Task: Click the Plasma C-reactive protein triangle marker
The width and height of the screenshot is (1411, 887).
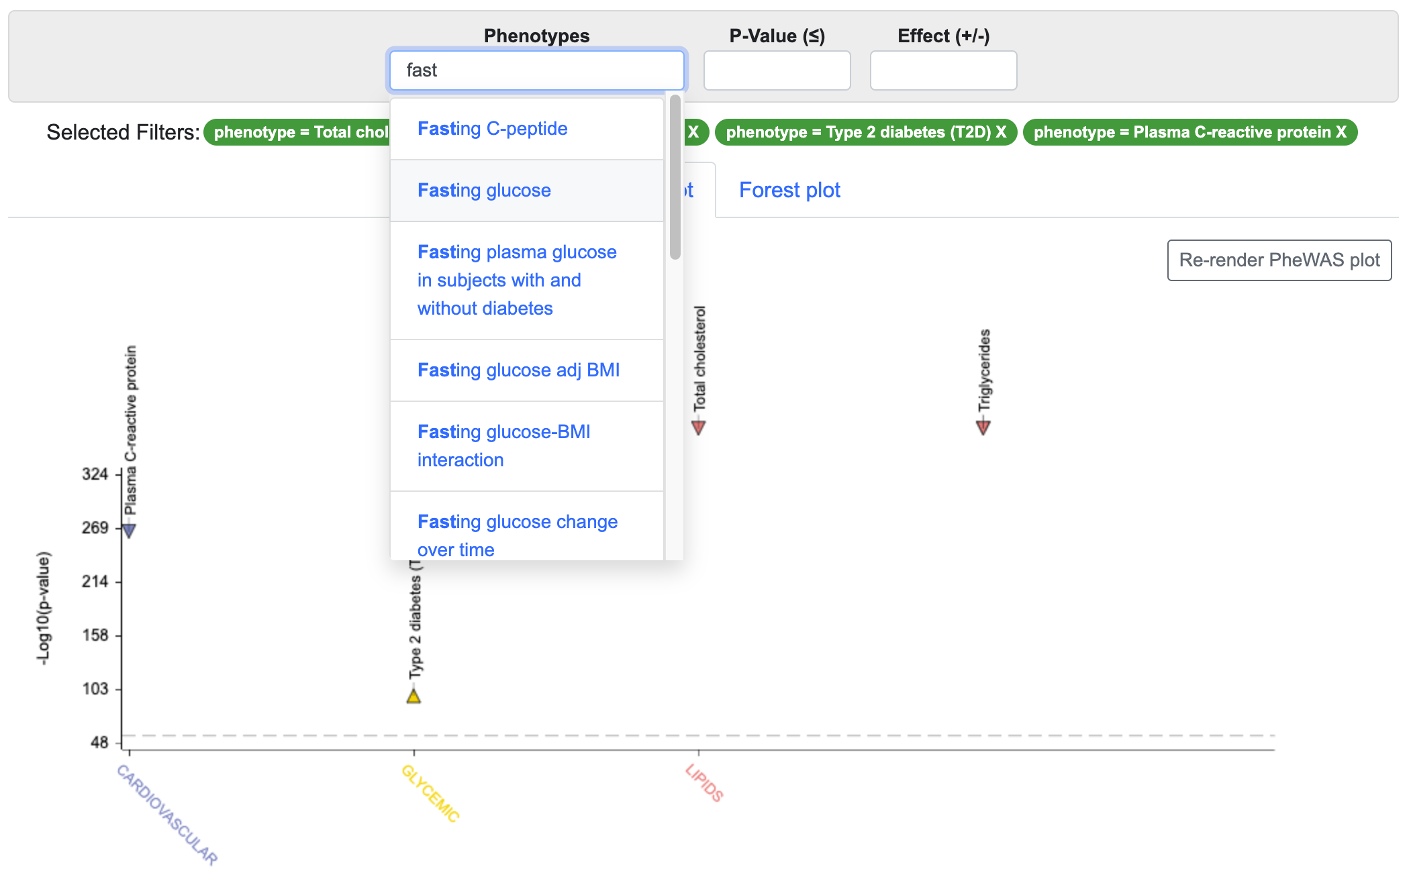Action: (129, 530)
